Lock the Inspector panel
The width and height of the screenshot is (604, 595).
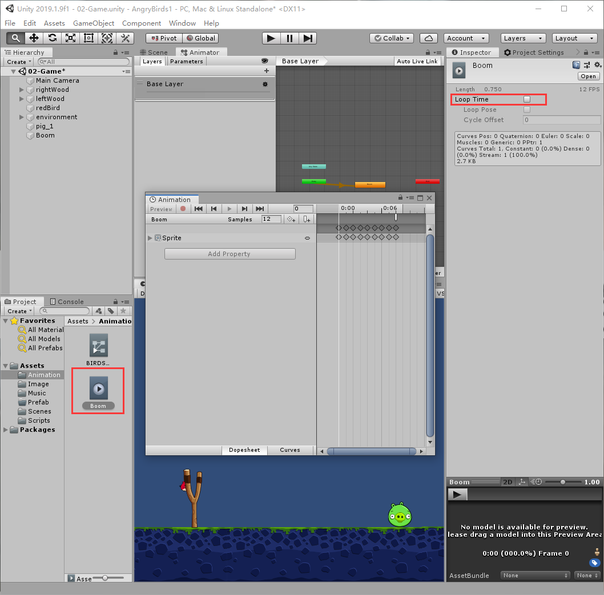coord(586,52)
